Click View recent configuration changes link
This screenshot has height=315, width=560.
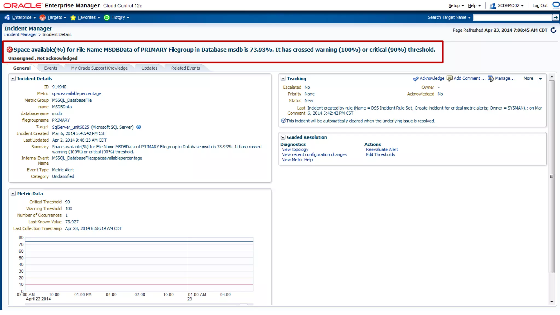[314, 155]
